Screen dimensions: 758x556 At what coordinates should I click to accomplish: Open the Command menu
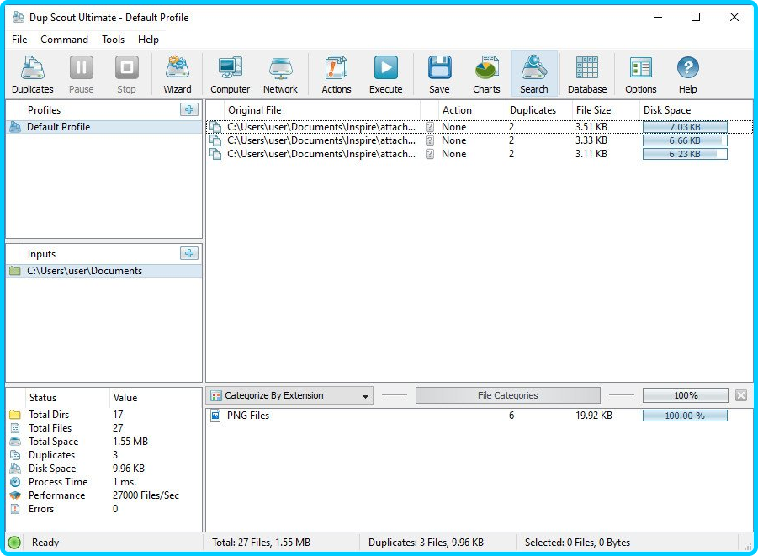point(64,40)
